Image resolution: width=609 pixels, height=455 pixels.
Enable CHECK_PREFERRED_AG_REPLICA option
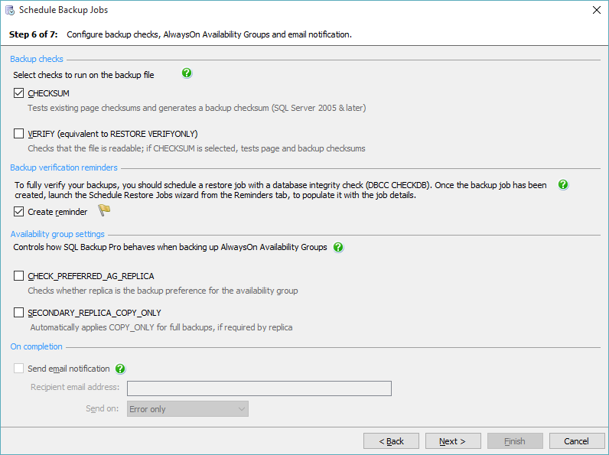point(18,276)
